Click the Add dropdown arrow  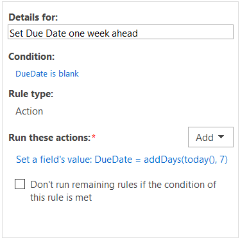pos(221,136)
